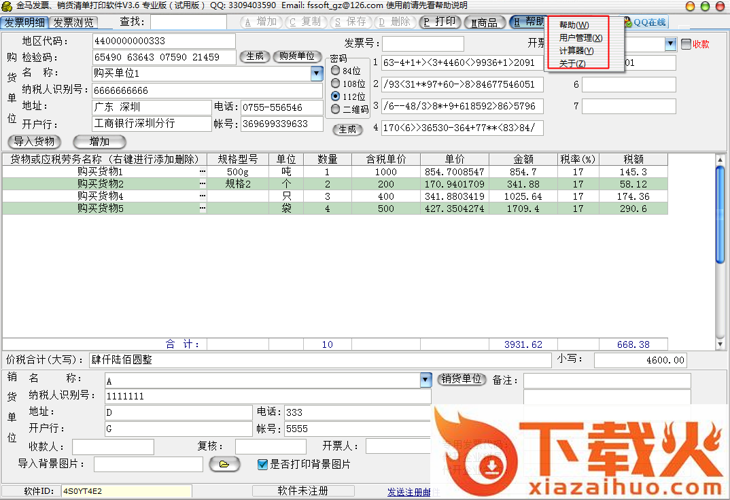Open the M商品 goods toolbar button

tap(485, 22)
